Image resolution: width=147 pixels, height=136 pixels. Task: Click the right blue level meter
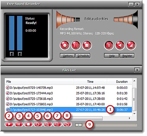pyautogui.click(x=20, y=33)
